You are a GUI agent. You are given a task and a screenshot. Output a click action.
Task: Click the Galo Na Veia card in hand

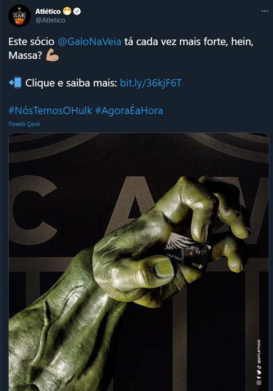coord(188,251)
